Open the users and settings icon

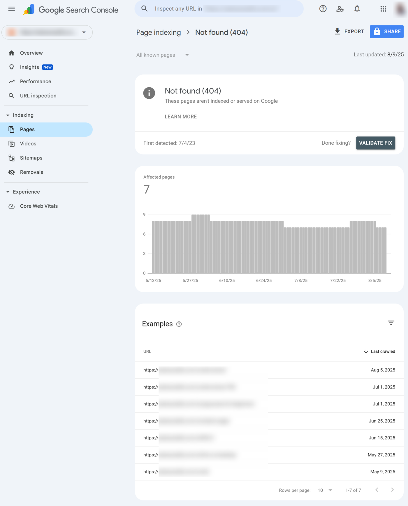(x=340, y=9)
